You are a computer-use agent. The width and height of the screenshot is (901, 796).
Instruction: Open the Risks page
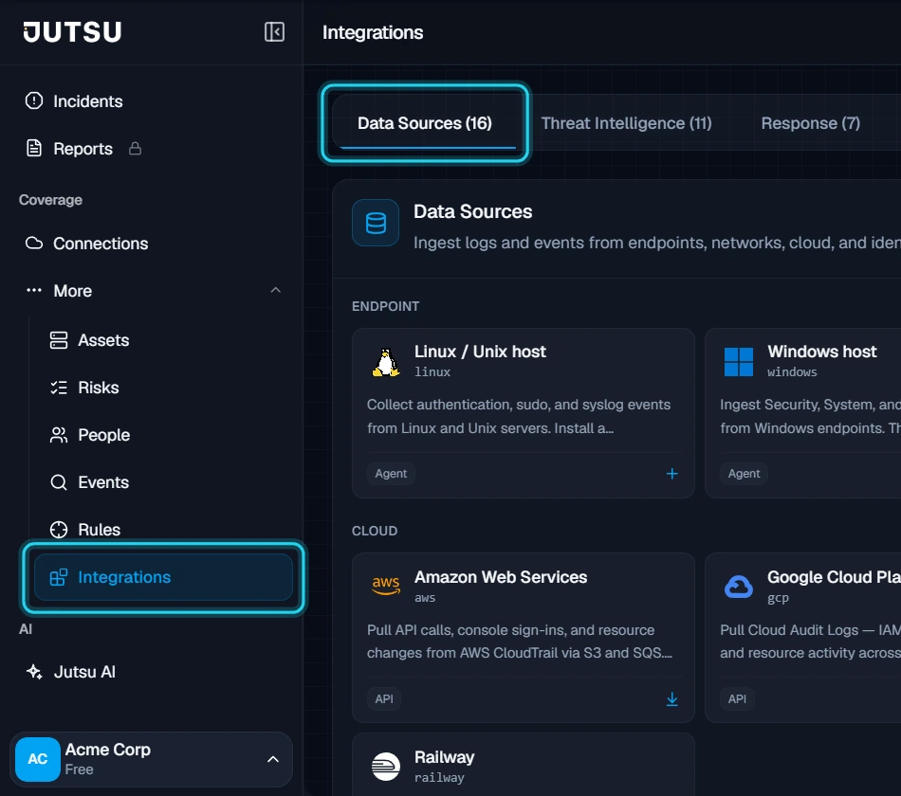[x=99, y=388]
